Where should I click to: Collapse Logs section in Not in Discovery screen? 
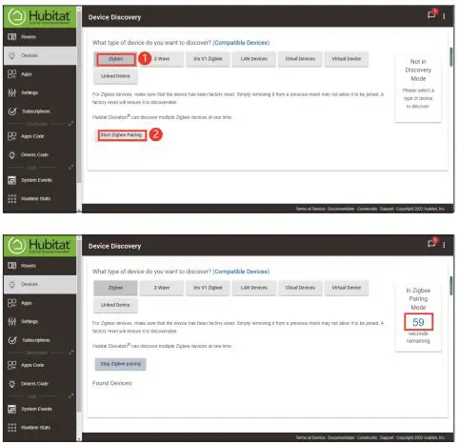(x=70, y=167)
